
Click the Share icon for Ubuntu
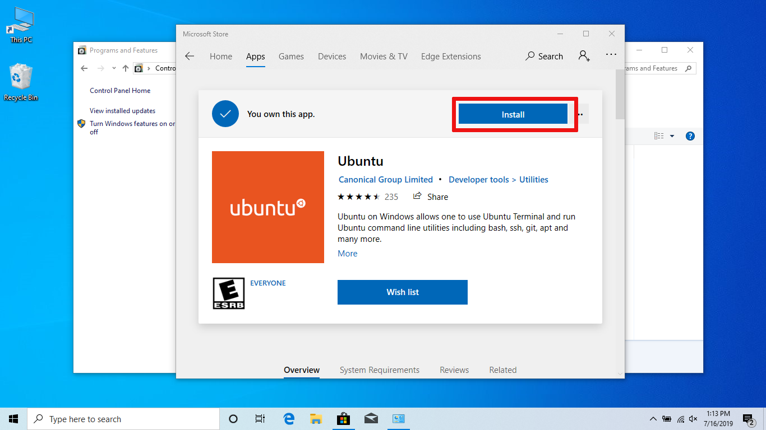pyautogui.click(x=417, y=197)
